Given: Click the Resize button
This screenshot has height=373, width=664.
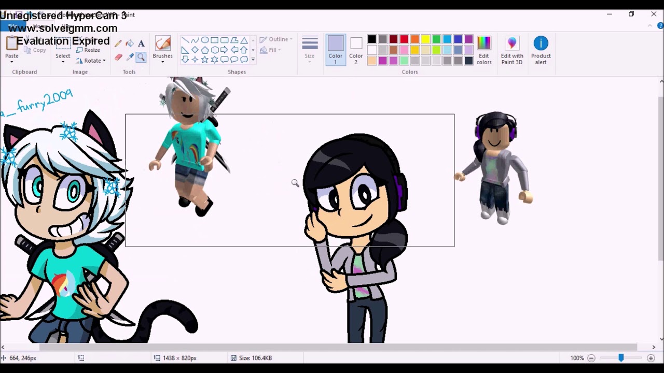Looking at the screenshot, I should (88, 50).
